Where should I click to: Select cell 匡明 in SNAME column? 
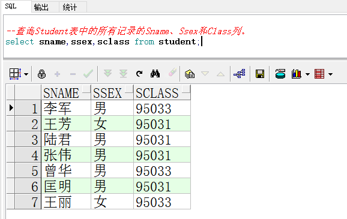point(66,186)
